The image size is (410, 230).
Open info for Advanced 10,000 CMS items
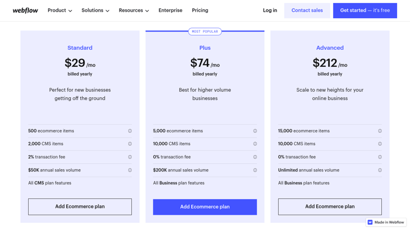(x=380, y=144)
